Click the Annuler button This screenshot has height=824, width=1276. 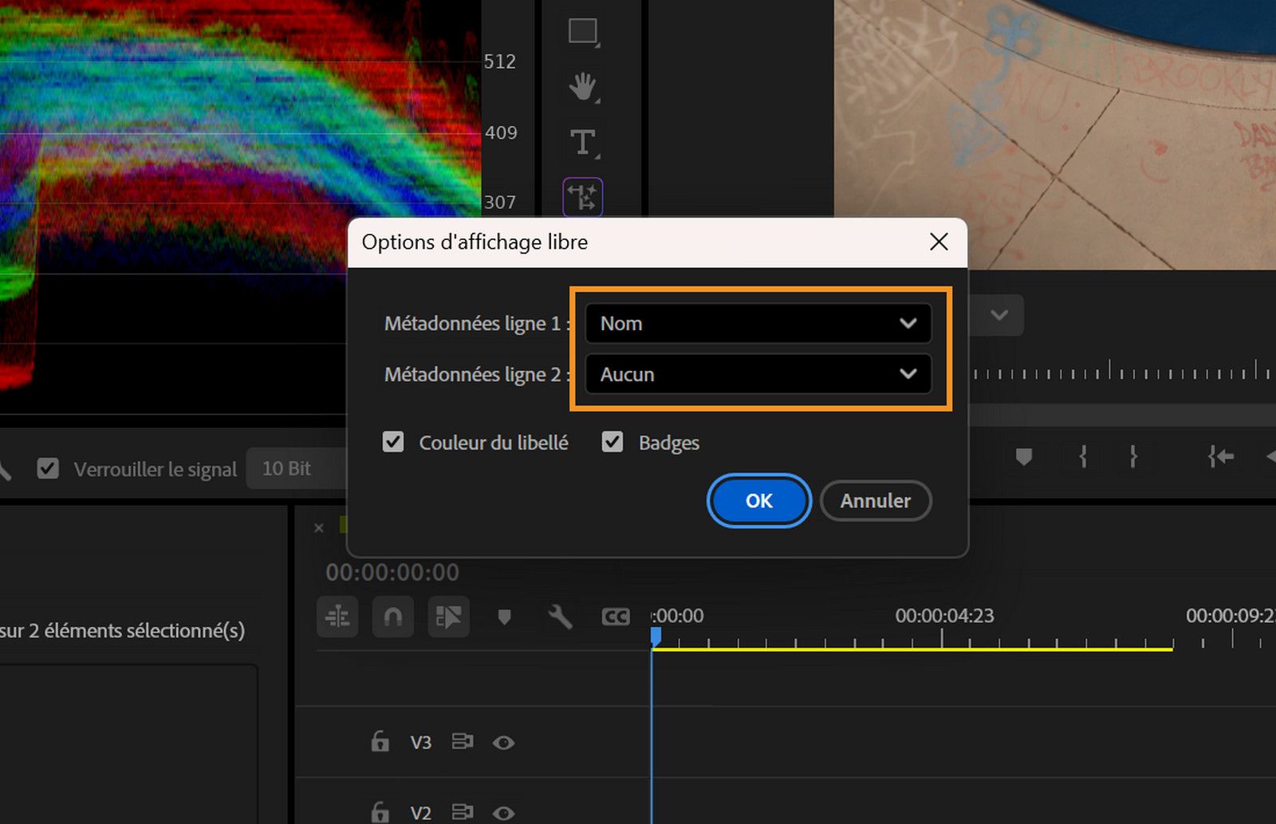point(875,500)
